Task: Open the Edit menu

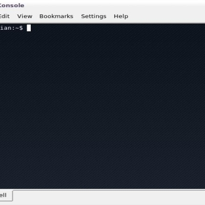Action: tap(5, 16)
